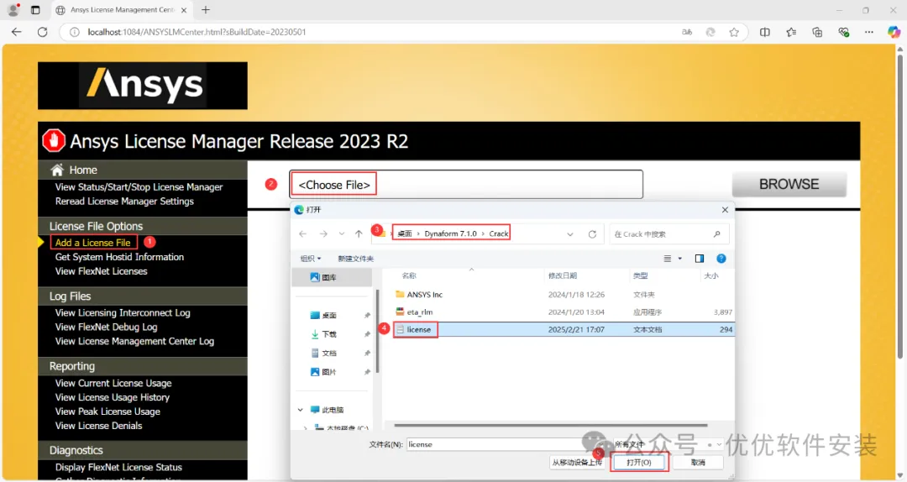The image size is (907, 482).
Task: Open View Current License Usage
Action: pyautogui.click(x=113, y=383)
